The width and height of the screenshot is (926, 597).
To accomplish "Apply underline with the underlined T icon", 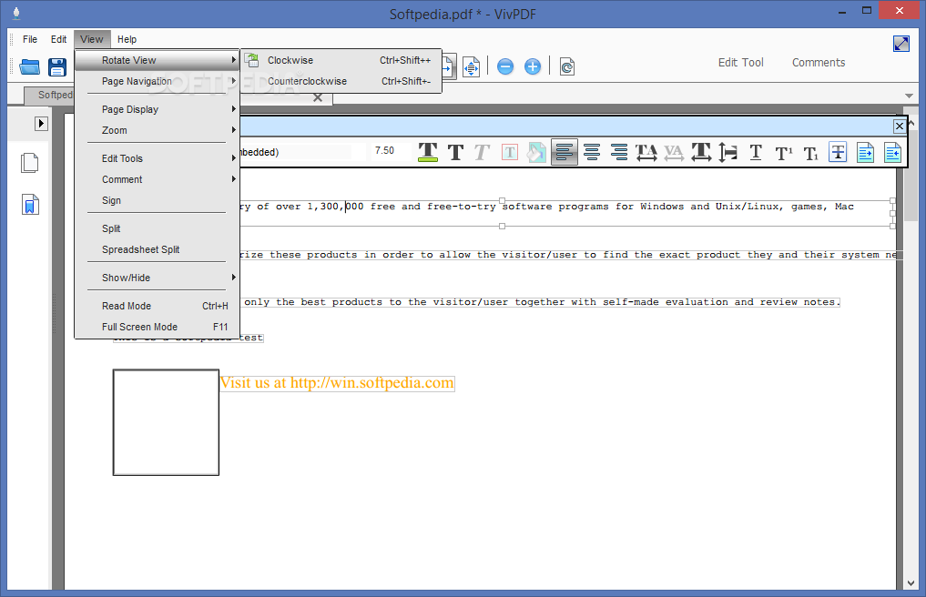I will click(x=756, y=152).
